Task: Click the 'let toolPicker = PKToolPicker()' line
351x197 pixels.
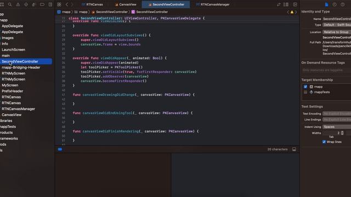Action: coord(111,67)
